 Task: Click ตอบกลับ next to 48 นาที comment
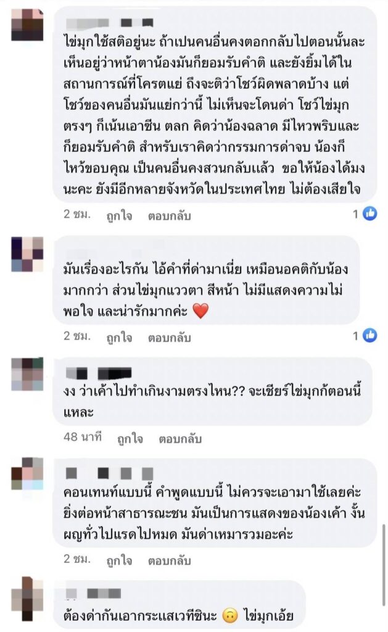coord(180,438)
